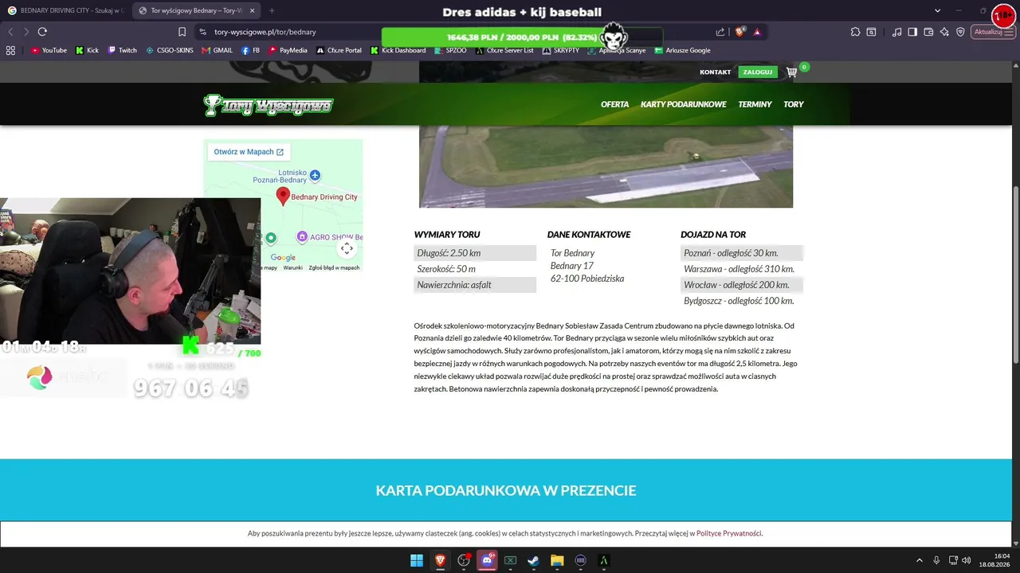1020x573 pixels.
Task: Click the "Poznań - odległość 30 km." row
Action: 742,253
